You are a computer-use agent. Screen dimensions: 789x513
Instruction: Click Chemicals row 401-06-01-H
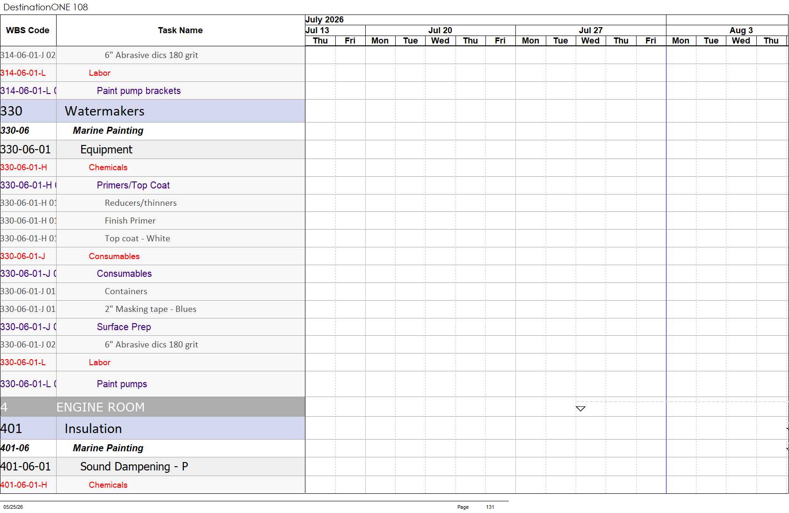point(152,485)
